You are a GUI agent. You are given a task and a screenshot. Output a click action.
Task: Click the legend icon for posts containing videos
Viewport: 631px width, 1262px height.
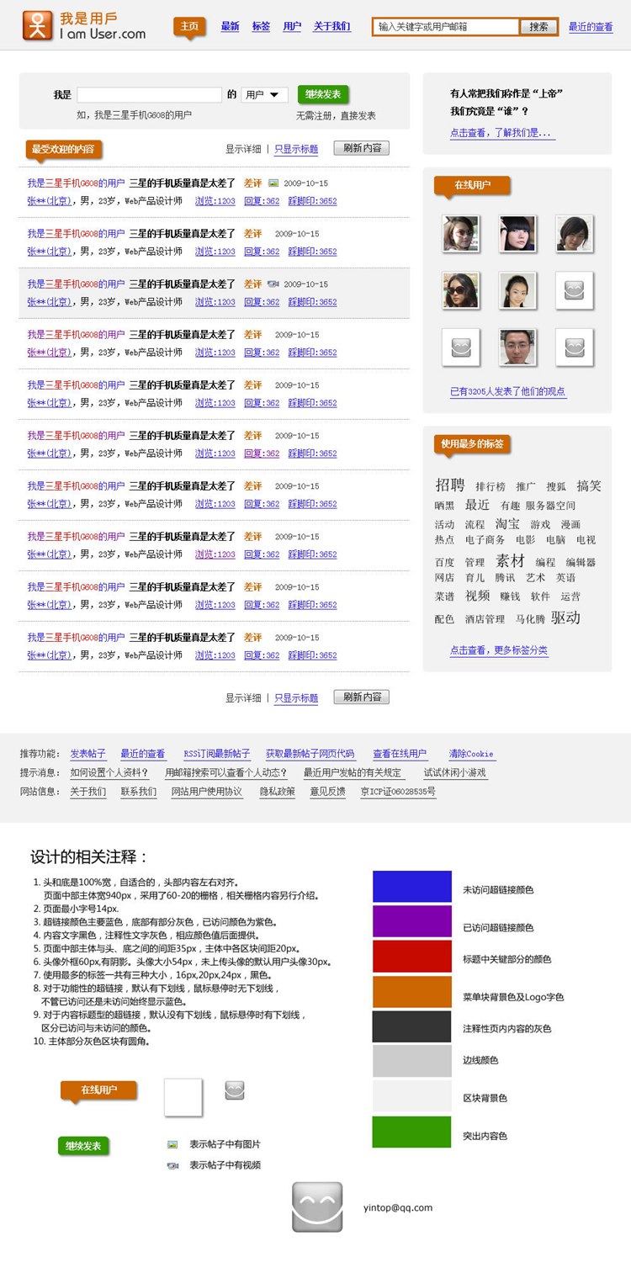[172, 1165]
